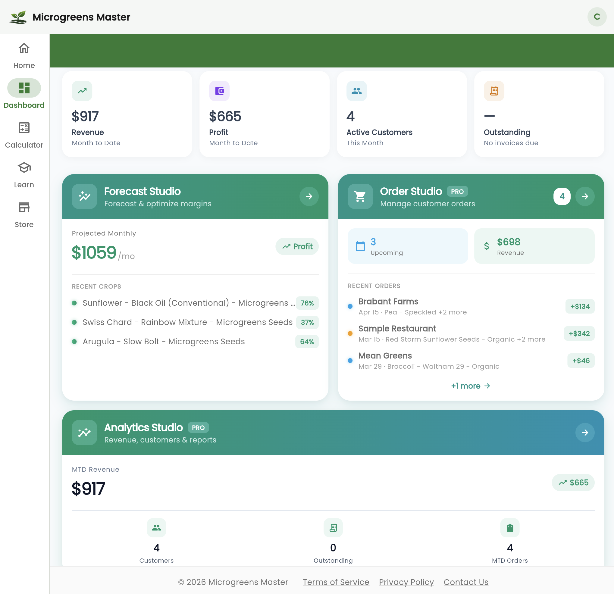
Task: Click the 3 Upcoming orders tile
Action: (x=408, y=246)
